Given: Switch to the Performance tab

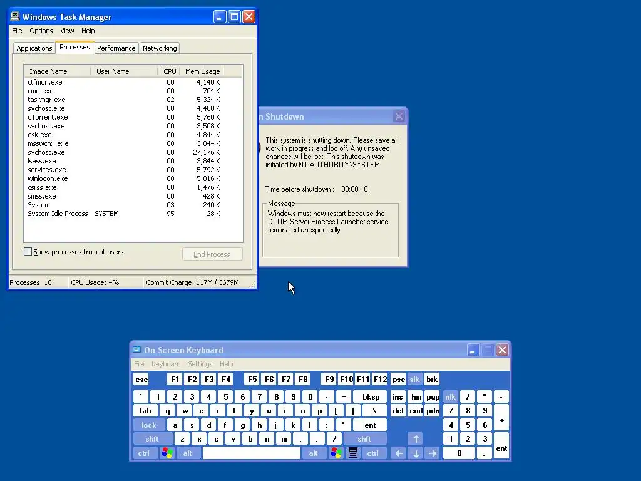Looking at the screenshot, I should coord(116,48).
